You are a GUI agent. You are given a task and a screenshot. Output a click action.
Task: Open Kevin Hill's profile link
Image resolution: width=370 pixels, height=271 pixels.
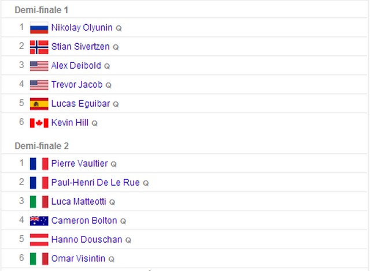[70, 123]
